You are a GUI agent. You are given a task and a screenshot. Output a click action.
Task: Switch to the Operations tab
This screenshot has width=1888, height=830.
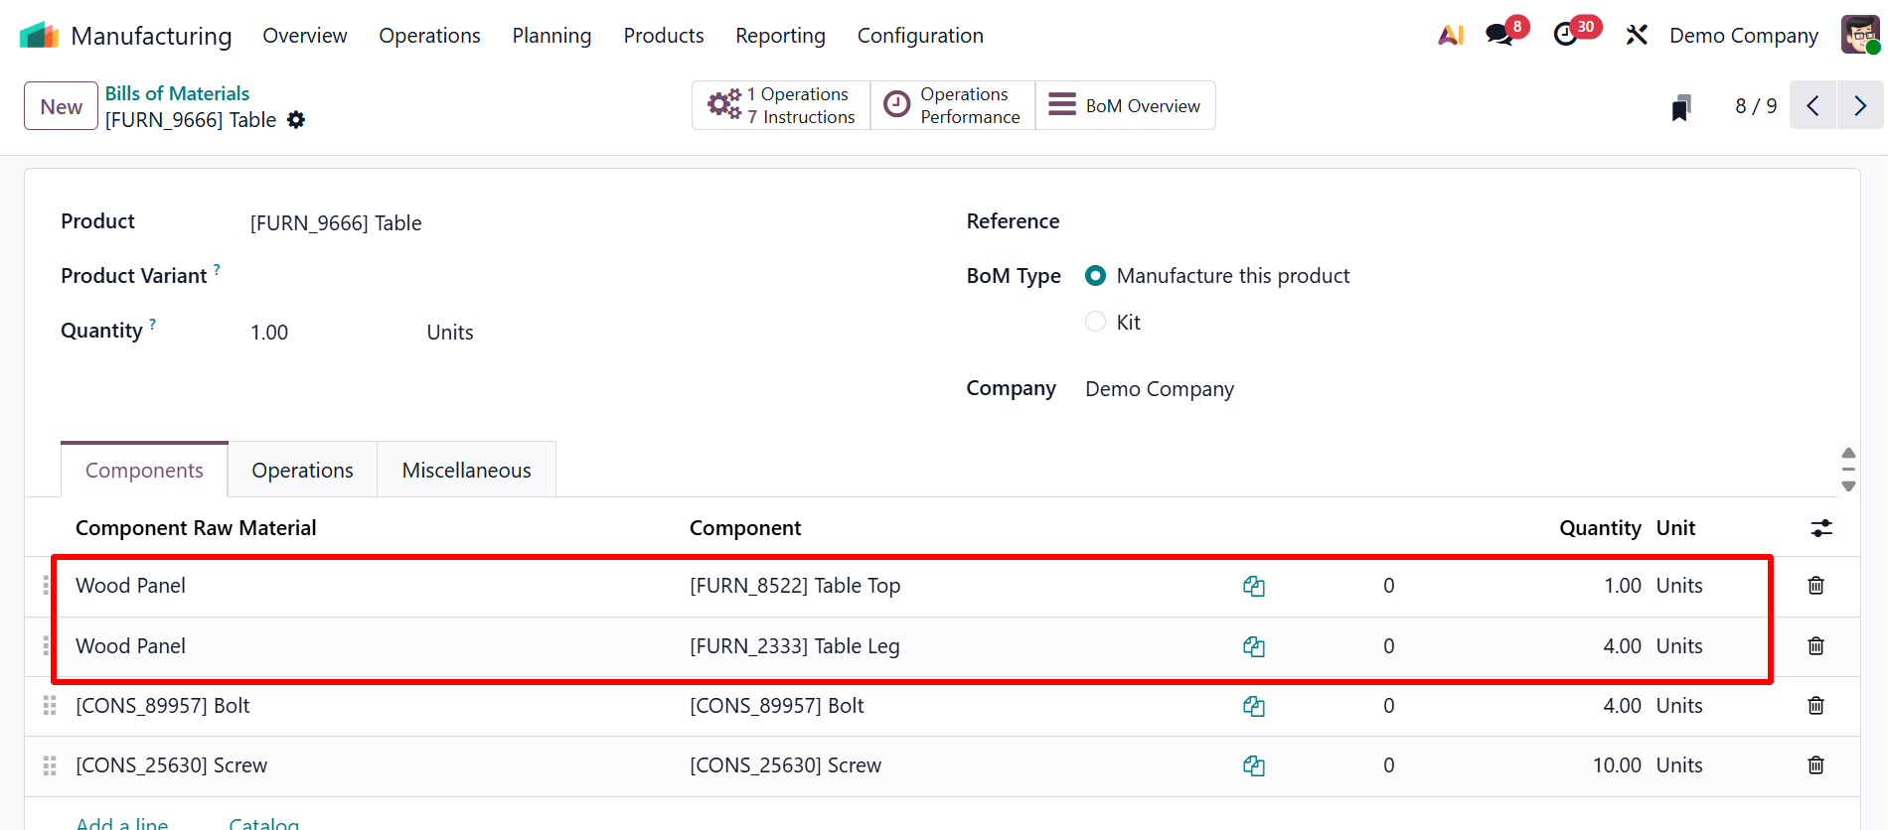pyautogui.click(x=302, y=471)
